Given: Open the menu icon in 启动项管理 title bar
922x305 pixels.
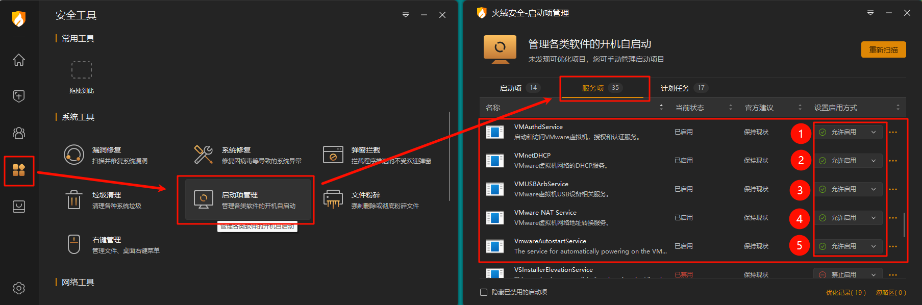Looking at the screenshot, I should 870,13.
